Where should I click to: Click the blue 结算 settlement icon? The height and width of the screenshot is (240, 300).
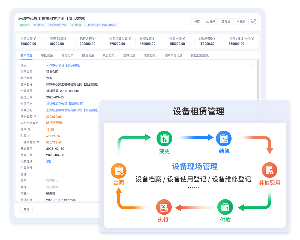point(224,139)
